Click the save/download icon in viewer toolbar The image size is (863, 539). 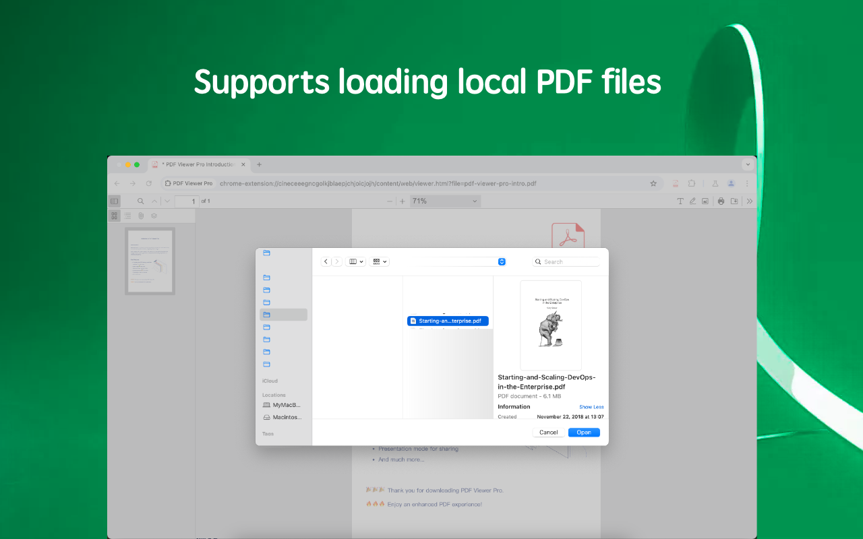pyautogui.click(x=734, y=201)
